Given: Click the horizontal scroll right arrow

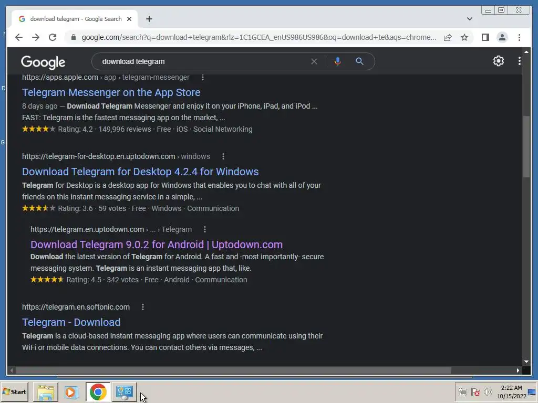Looking at the screenshot, I should coord(518,370).
